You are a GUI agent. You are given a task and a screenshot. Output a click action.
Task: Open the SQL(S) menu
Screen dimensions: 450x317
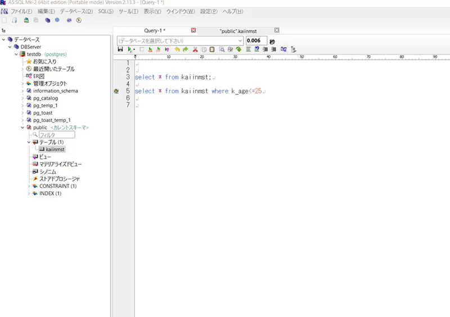pyautogui.click(x=106, y=11)
